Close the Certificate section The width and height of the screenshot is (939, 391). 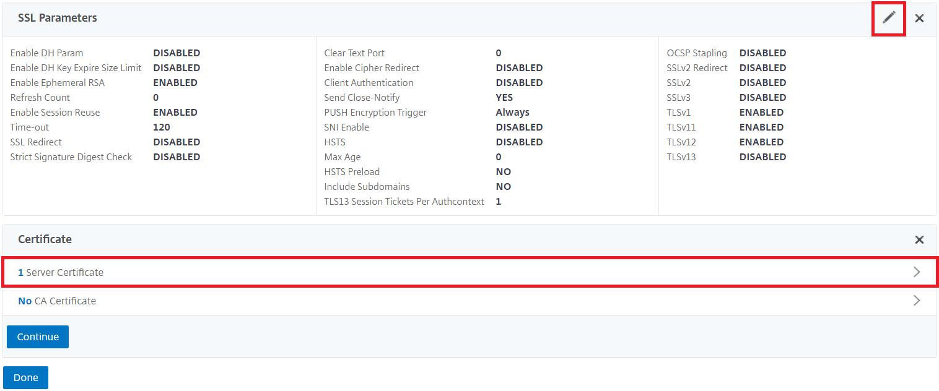pos(919,239)
